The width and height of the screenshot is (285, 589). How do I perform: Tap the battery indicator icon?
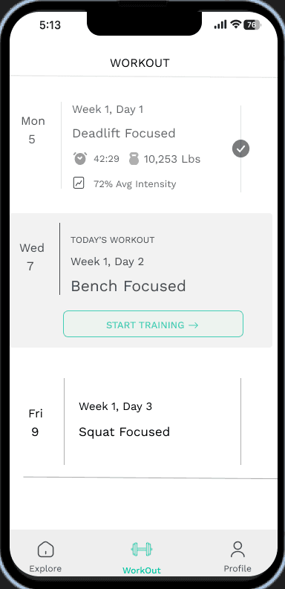click(252, 25)
